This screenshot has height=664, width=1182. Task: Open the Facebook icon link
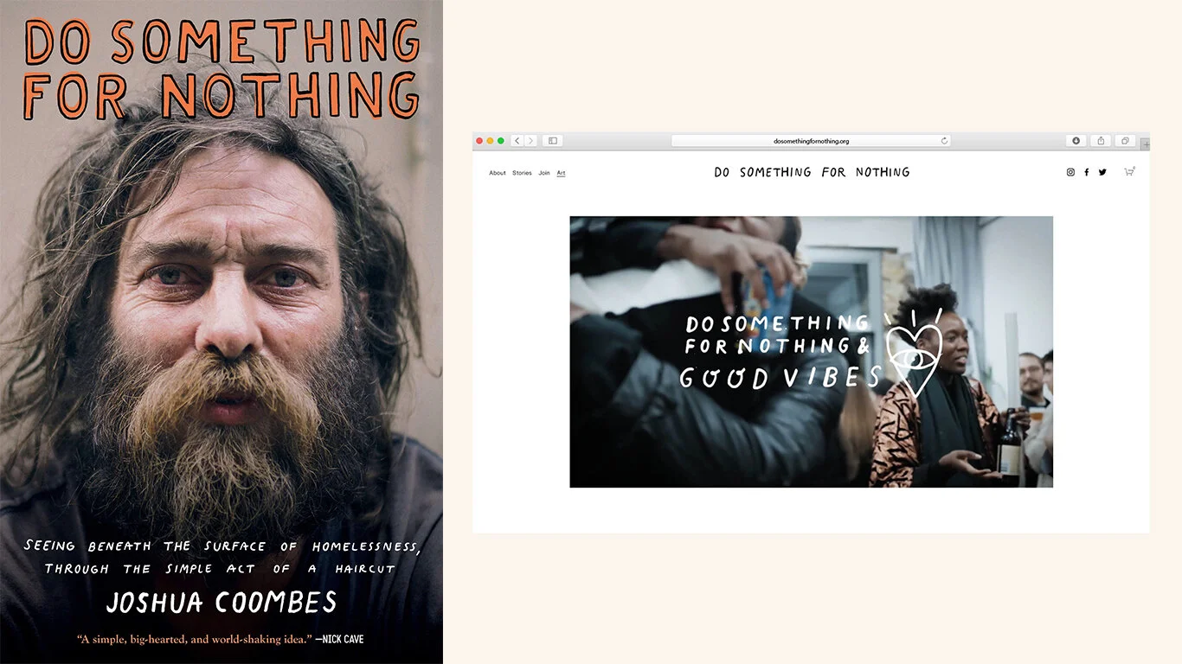tap(1087, 172)
